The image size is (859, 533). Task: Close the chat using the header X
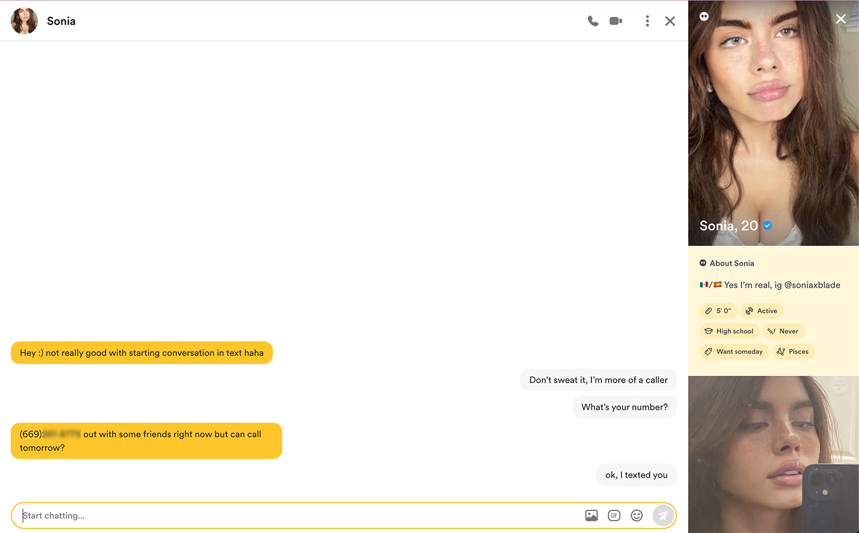tap(670, 21)
